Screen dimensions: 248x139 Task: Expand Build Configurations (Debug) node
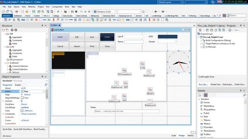201,41
